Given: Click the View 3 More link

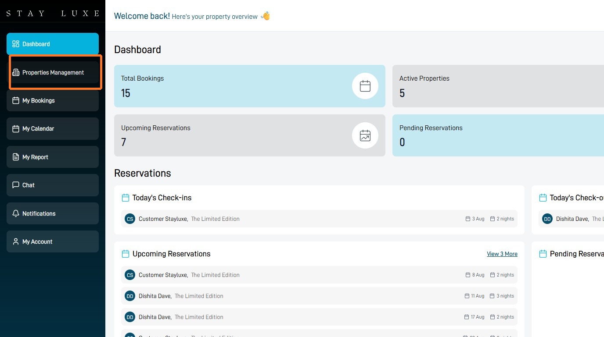Looking at the screenshot, I should [x=502, y=254].
